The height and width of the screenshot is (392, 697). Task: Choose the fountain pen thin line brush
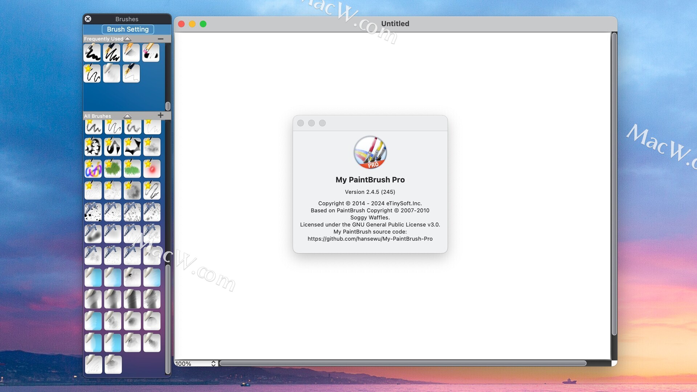131,74
